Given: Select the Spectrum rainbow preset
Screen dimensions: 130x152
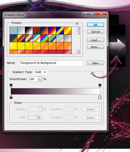Looking at the screenshot, I should [44, 38].
